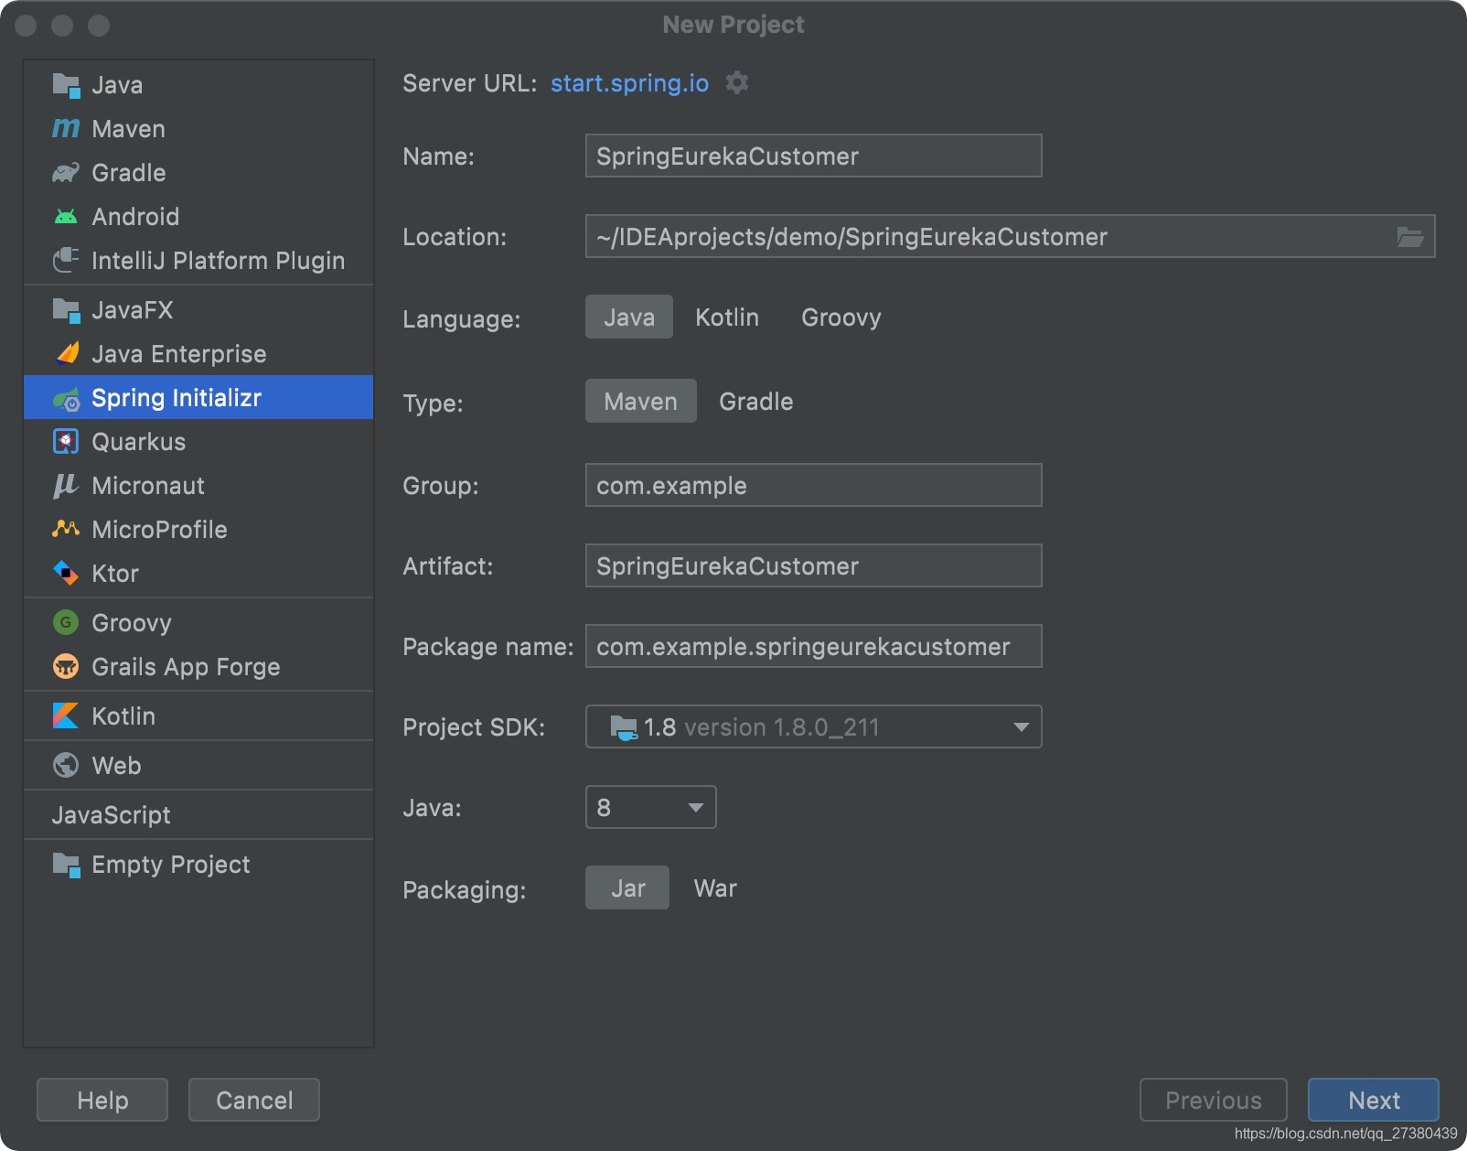
Task: Select Quarkus in project type list
Action: point(198,442)
